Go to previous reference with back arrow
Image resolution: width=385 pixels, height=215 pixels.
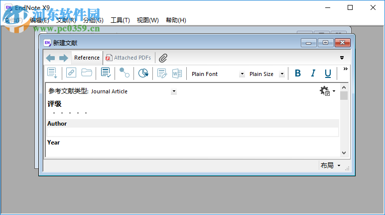[x=51, y=58]
